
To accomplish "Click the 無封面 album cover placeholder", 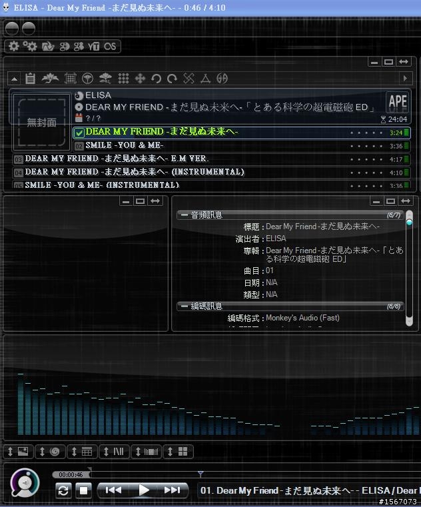I will click(42, 122).
